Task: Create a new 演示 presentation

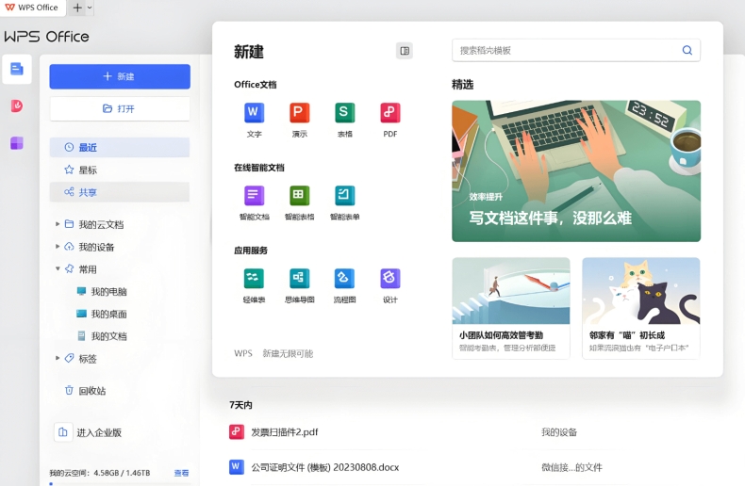Action: click(300, 113)
